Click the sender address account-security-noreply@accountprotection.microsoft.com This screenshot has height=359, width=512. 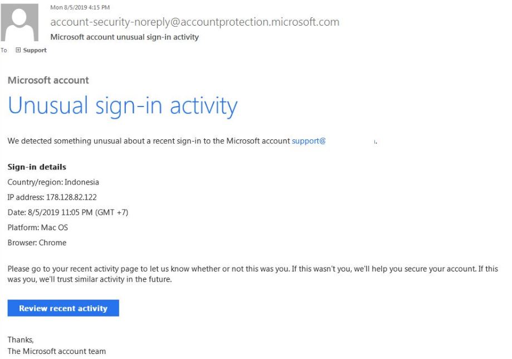coord(195,22)
